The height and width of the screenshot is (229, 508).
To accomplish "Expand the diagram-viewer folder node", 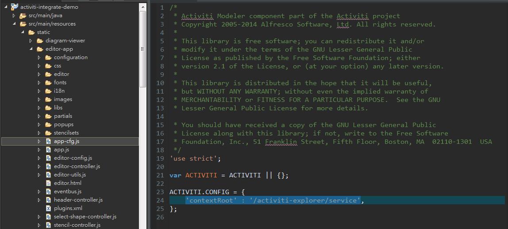I will (x=31, y=41).
